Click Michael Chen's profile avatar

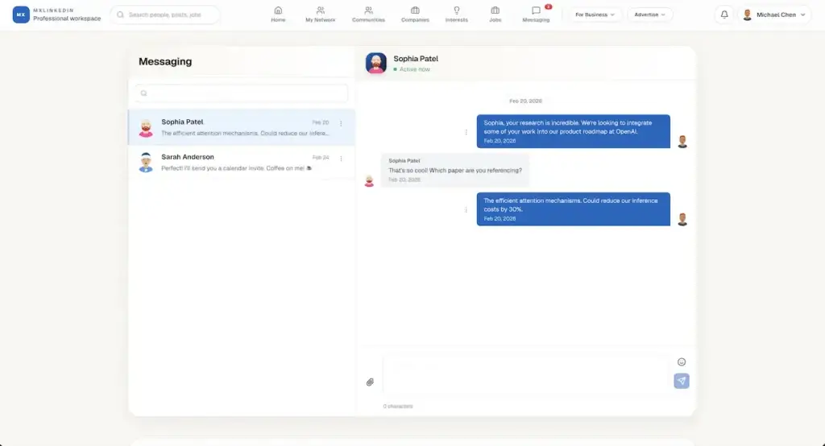(747, 14)
